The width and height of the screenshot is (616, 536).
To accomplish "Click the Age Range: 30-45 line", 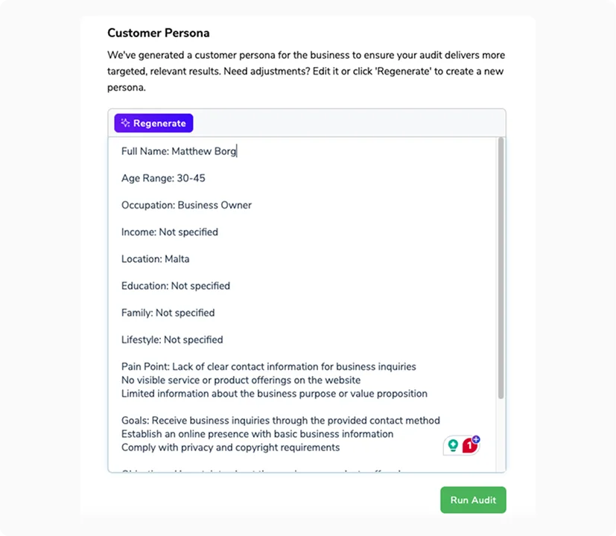I will tap(163, 178).
